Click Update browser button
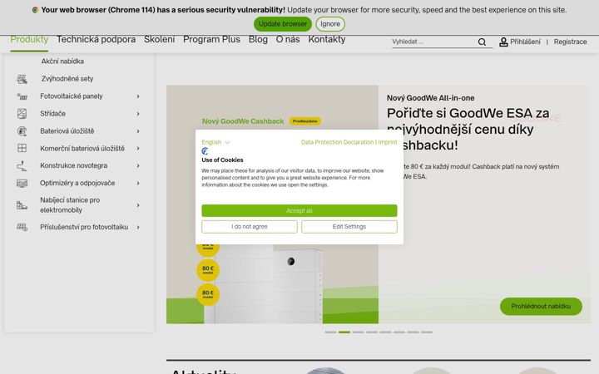This screenshot has width=599, height=374. 283,24
